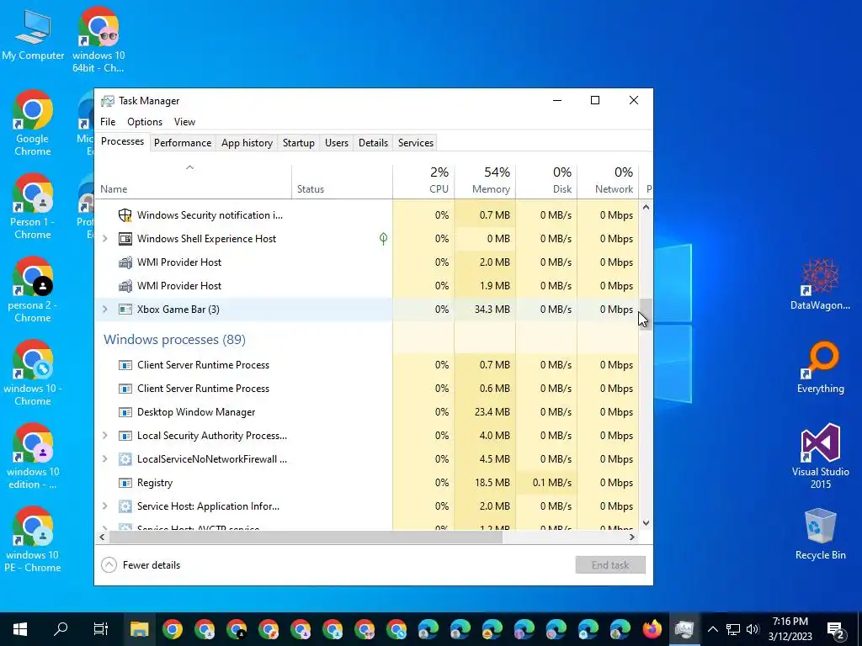Click the LocalServiceNoNetworkFirewall gear icon
The image size is (862, 646).
(x=125, y=459)
